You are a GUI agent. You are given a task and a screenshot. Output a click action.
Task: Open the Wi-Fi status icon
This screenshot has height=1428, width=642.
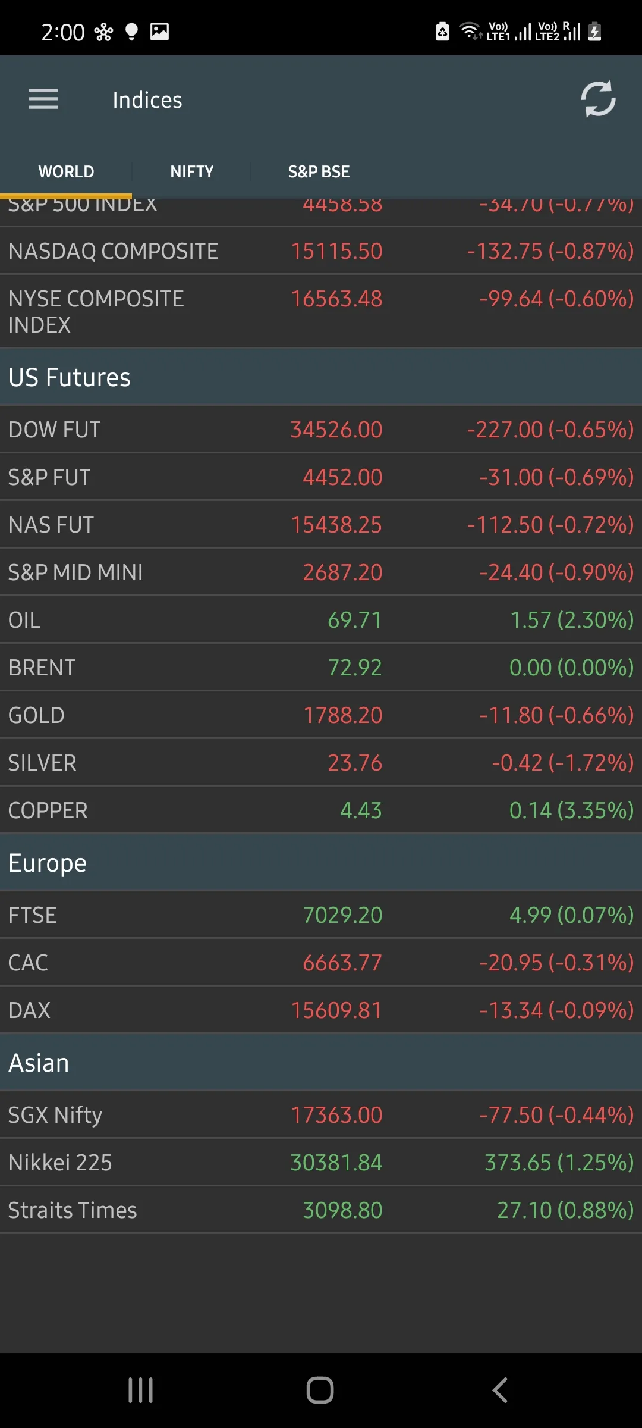(x=470, y=31)
